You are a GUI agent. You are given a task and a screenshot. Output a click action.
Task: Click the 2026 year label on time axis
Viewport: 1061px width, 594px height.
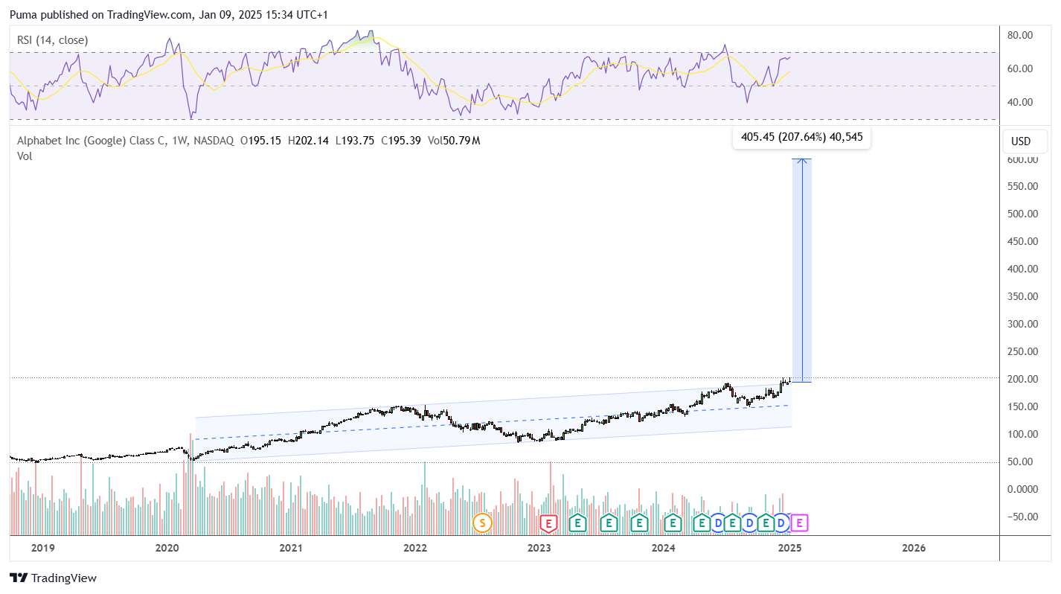pyautogui.click(x=913, y=548)
